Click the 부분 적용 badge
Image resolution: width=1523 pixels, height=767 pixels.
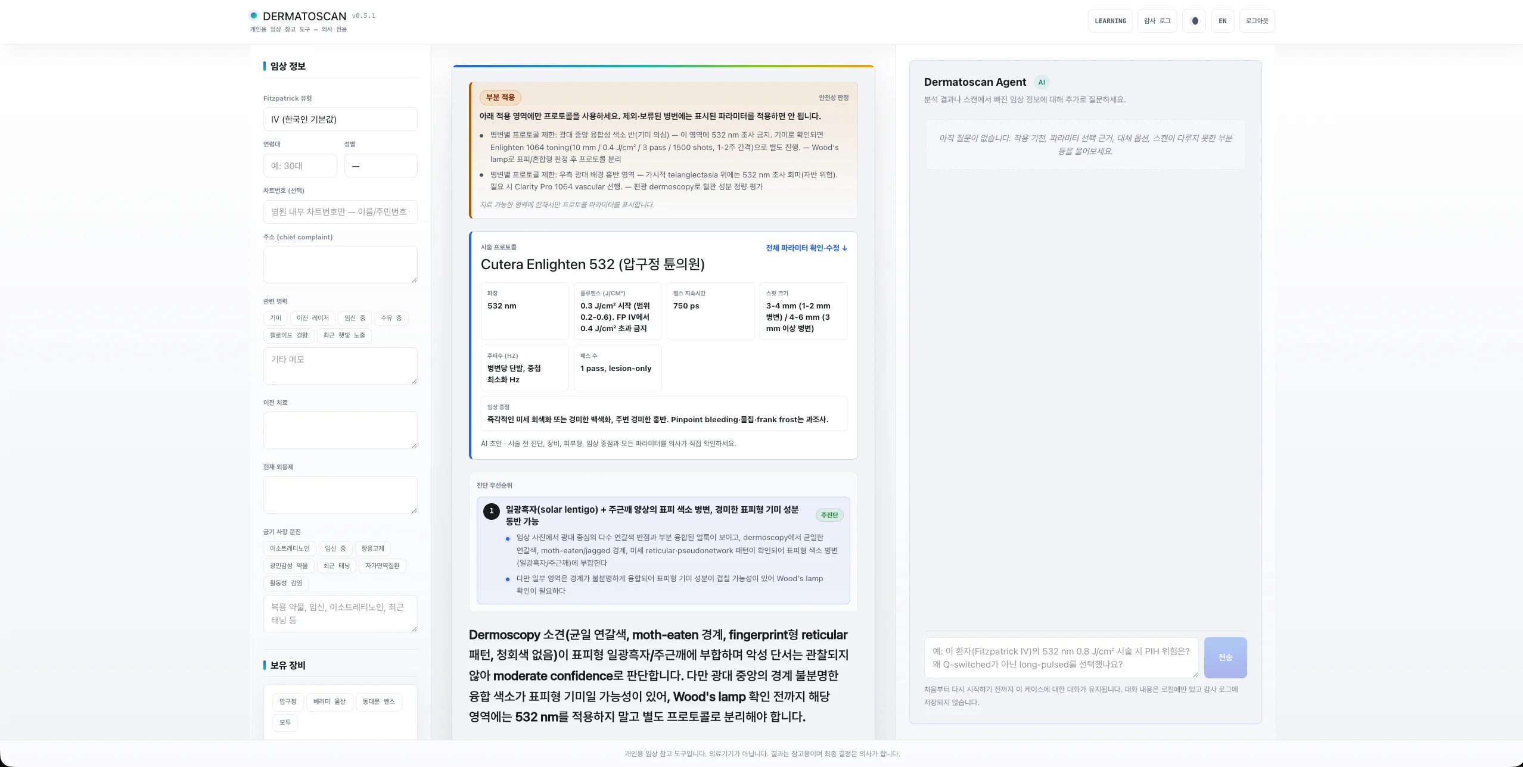coord(501,97)
